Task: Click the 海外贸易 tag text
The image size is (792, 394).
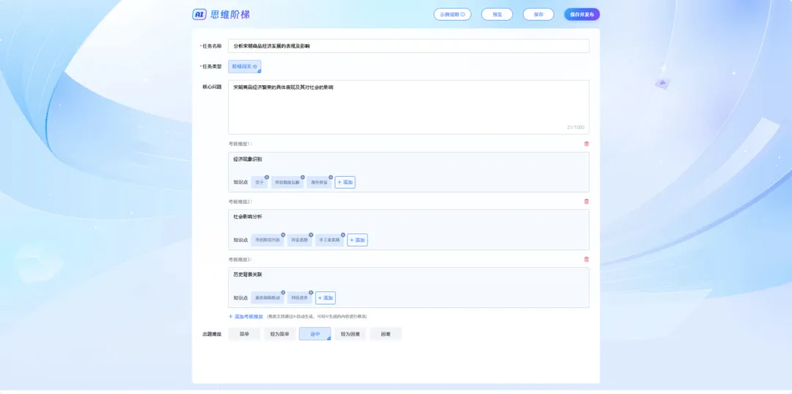Action: pyautogui.click(x=319, y=183)
